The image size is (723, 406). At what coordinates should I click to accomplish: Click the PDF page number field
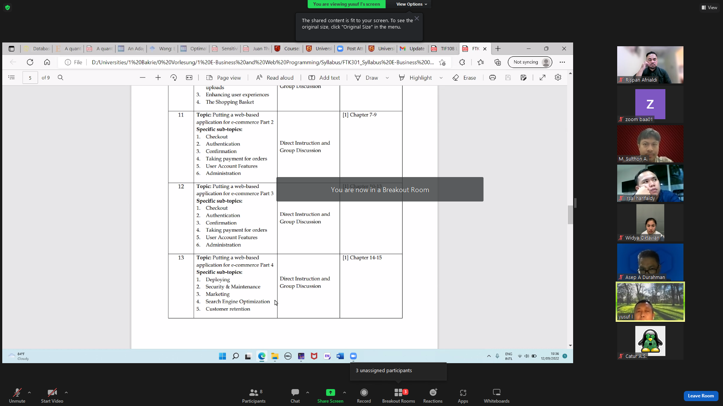[x=30, y=78]
